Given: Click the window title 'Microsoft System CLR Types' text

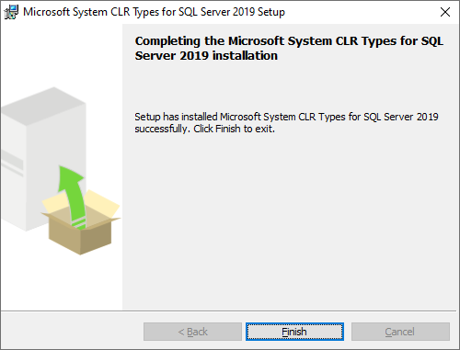Looking at the screenshot, I should (90, 12).
